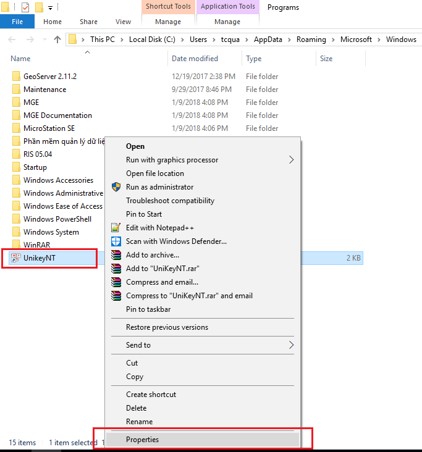Image resolution: width=422 pixels, height=452 pixels.
Task: Click the GeoServer 2.11.2 folder icon
Action: [16, 77]
